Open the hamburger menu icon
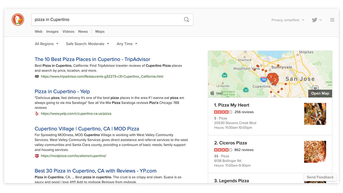Image resolution: width=343 pixels, height=193 pixels. (x=332, y=20)
